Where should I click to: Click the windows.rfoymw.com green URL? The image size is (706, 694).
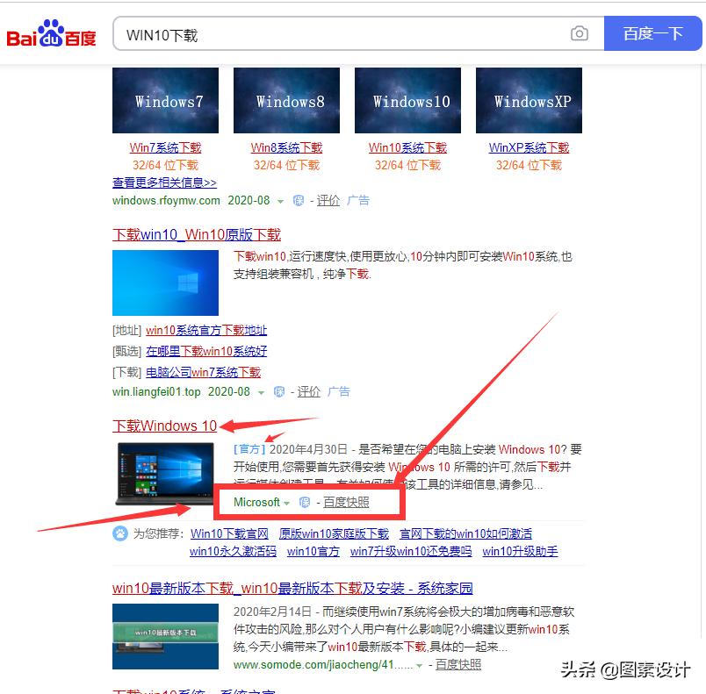click(166, 200)
